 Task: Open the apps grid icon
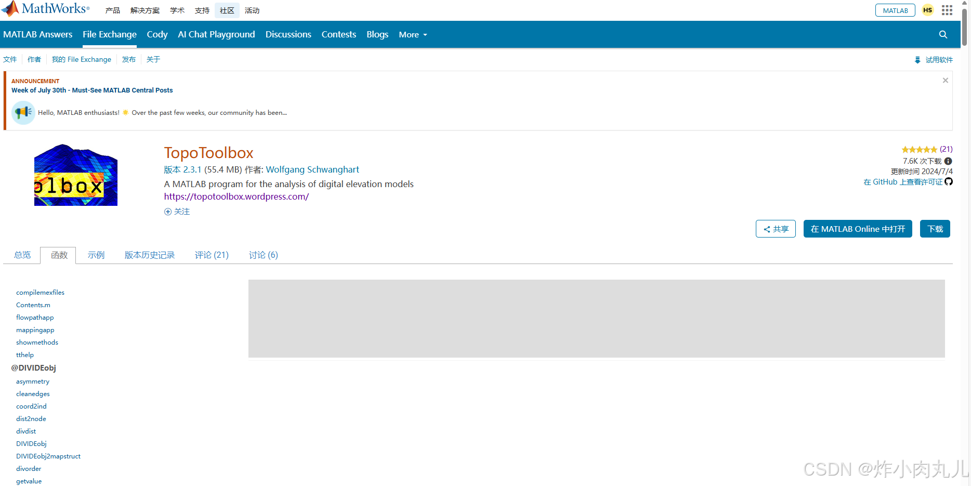click(947, 10)
